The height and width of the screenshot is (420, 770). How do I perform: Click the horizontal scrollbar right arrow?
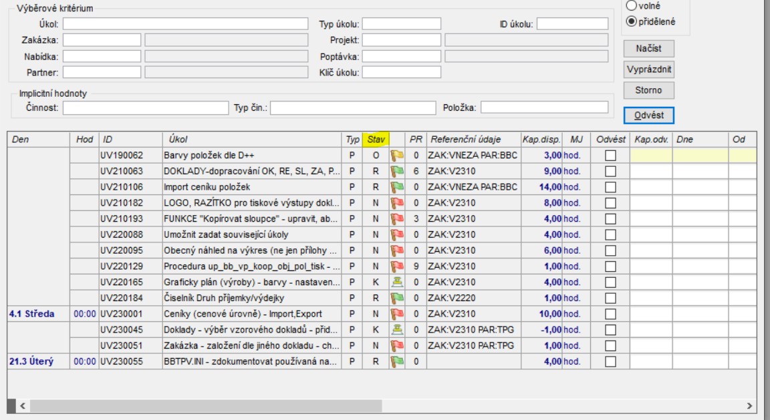point(749,406)
